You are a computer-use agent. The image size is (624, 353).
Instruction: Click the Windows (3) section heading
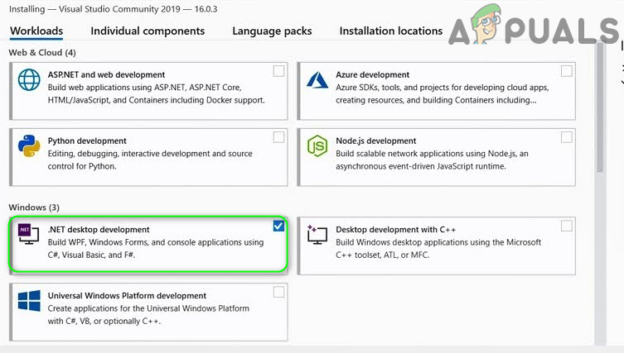pos(34,208)
